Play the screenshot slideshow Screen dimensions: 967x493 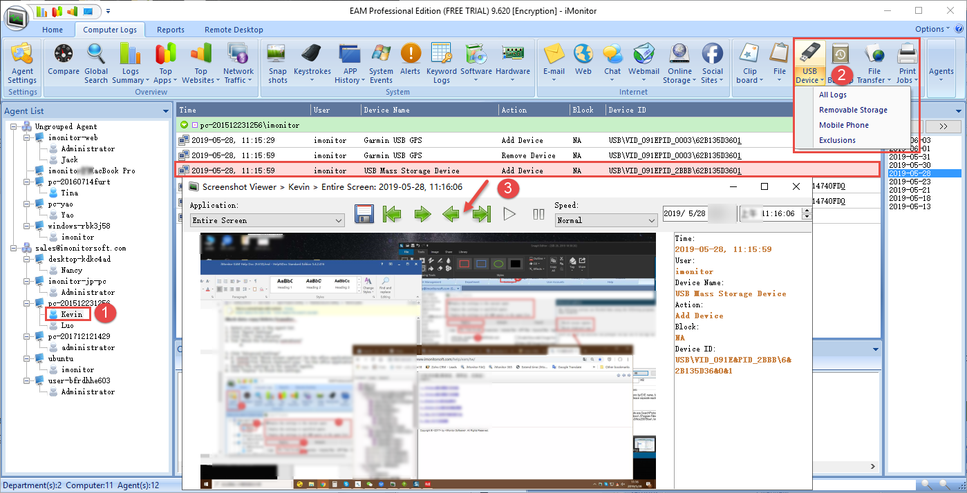509,214
